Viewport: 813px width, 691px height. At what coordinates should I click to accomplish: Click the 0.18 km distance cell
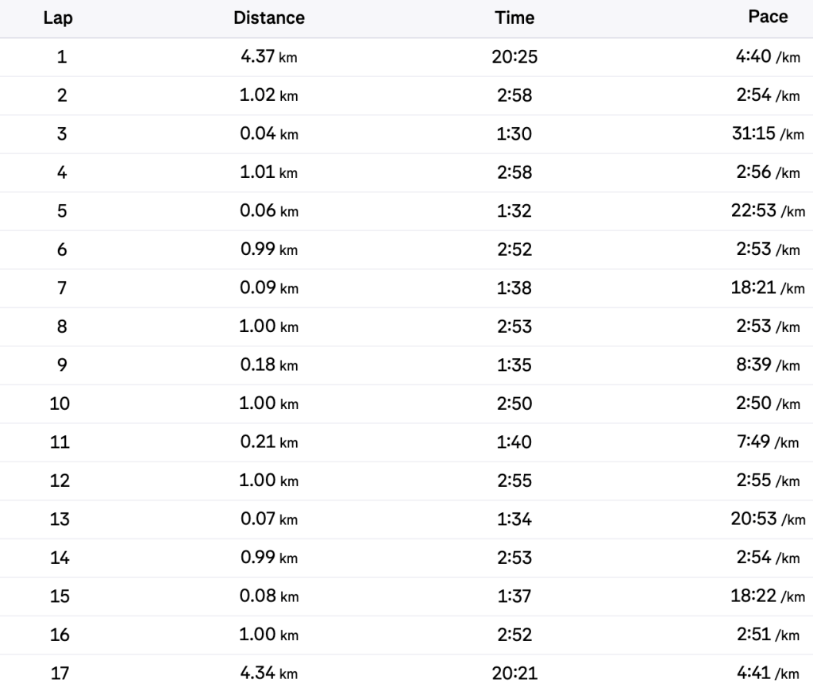click(269, 365)
